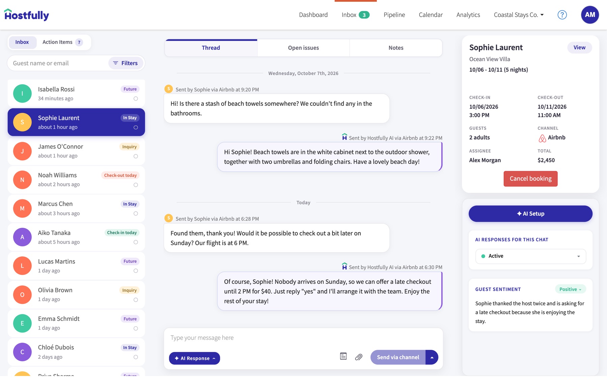Click the message composer text field
This screenshot has height=379, width=607.
(x=303, y=338)
